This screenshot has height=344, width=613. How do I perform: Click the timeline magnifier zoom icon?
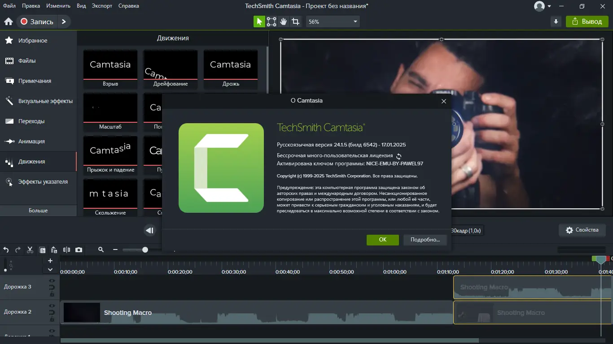tap(101, 250)
